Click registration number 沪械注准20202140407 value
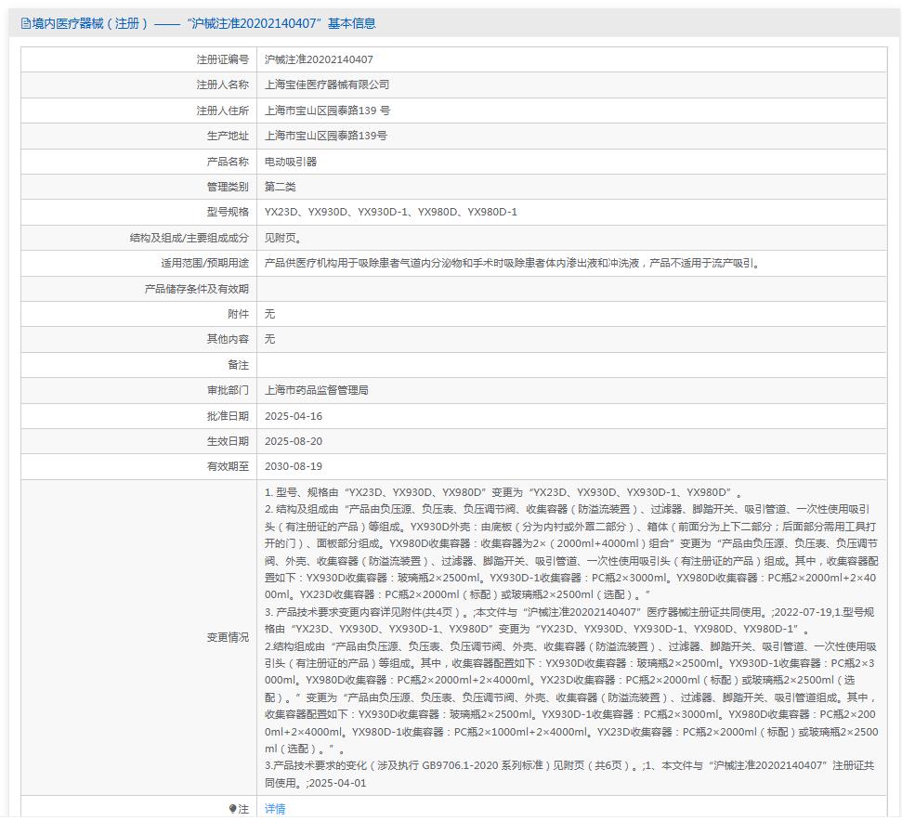The image size is (902, 821). (319, 59)
